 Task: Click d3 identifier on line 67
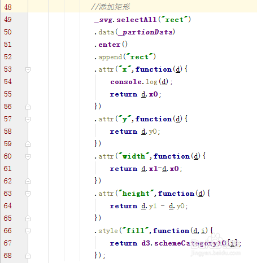pyautogui.click(x=146, y=243)
